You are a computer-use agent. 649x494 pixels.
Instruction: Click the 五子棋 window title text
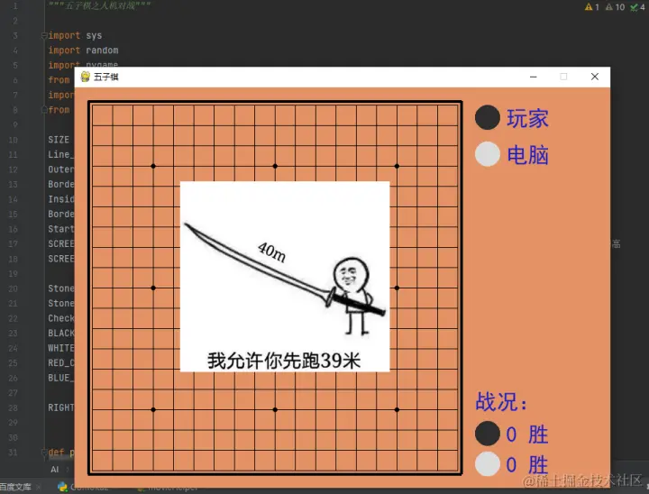pyautogui.click(x=106, y=77)
